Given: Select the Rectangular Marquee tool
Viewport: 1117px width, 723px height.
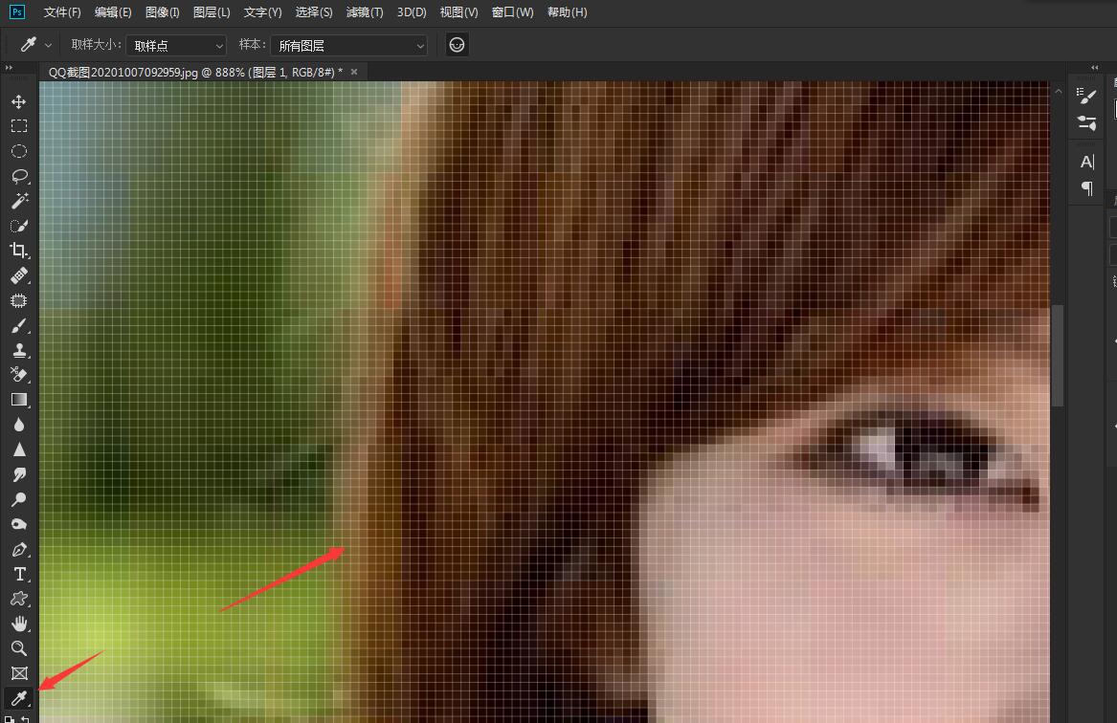Looking at the screenshot, I should pos(19,126).
